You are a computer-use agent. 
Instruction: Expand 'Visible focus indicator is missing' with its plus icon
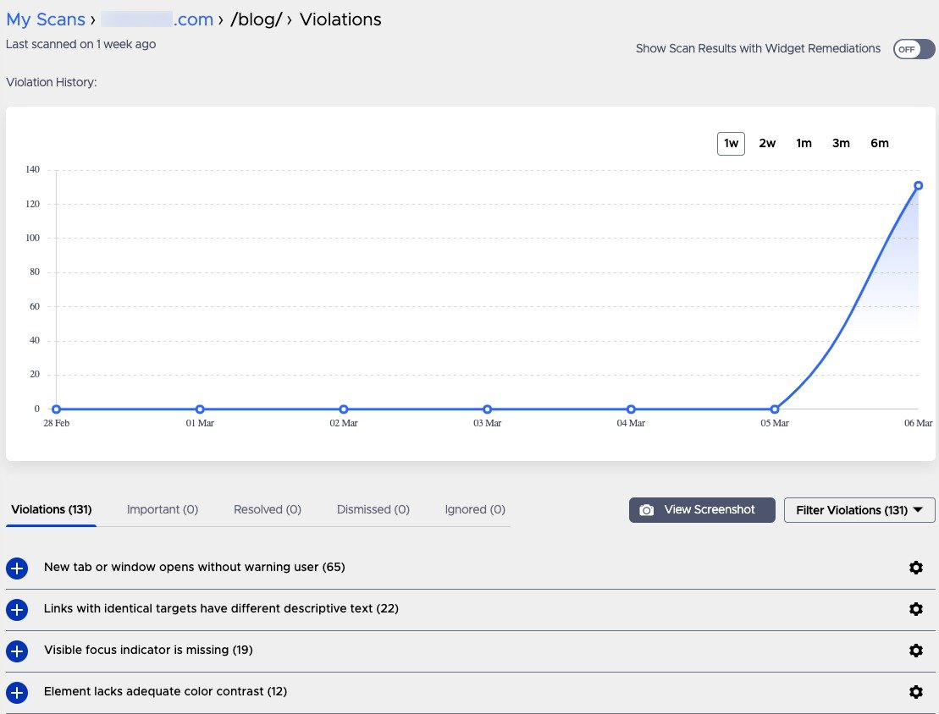17,651
